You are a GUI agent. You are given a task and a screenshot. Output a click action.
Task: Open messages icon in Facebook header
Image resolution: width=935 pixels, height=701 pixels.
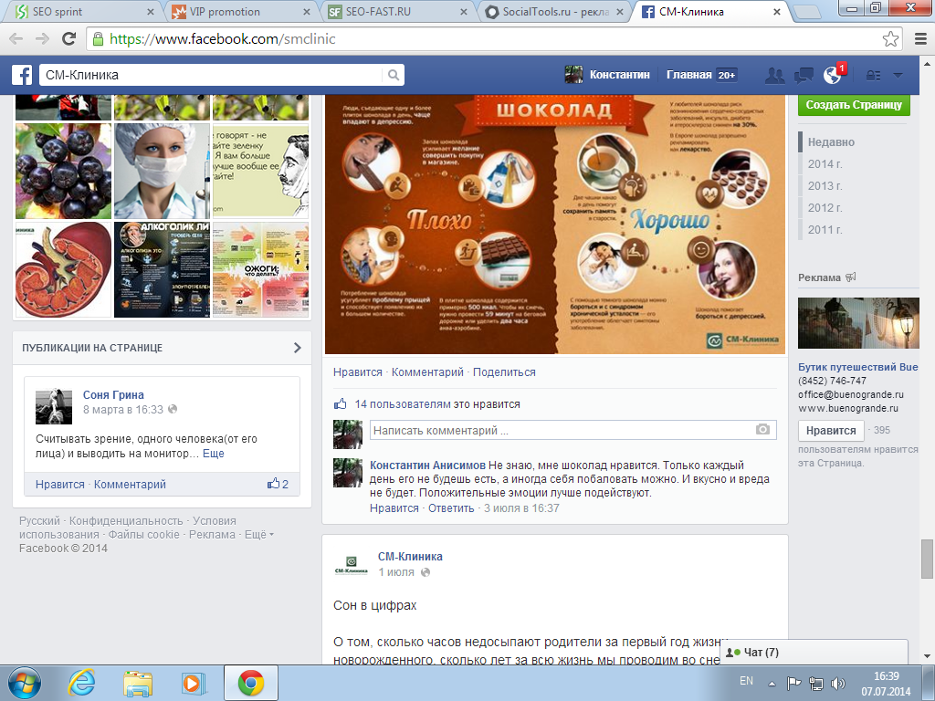coord(804,75)
